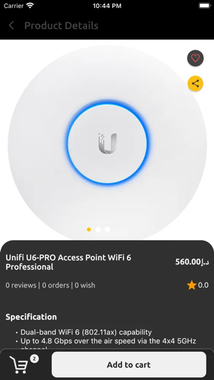The image size is (214, 380).
Task: Open the shopping cart icon
Action: (x=18, y=365)
